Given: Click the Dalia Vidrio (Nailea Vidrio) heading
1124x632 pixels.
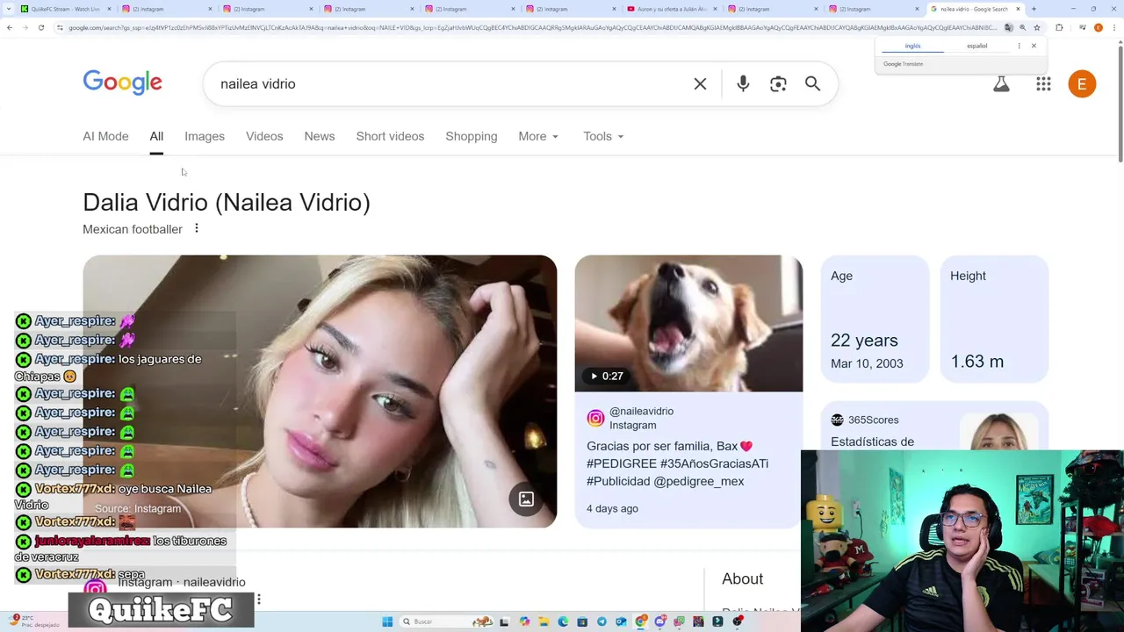Looking at the screenshot, I should [x=227, y=202].
